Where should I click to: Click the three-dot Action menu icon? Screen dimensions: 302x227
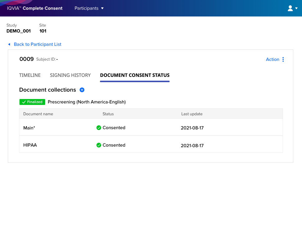point(283,59)
